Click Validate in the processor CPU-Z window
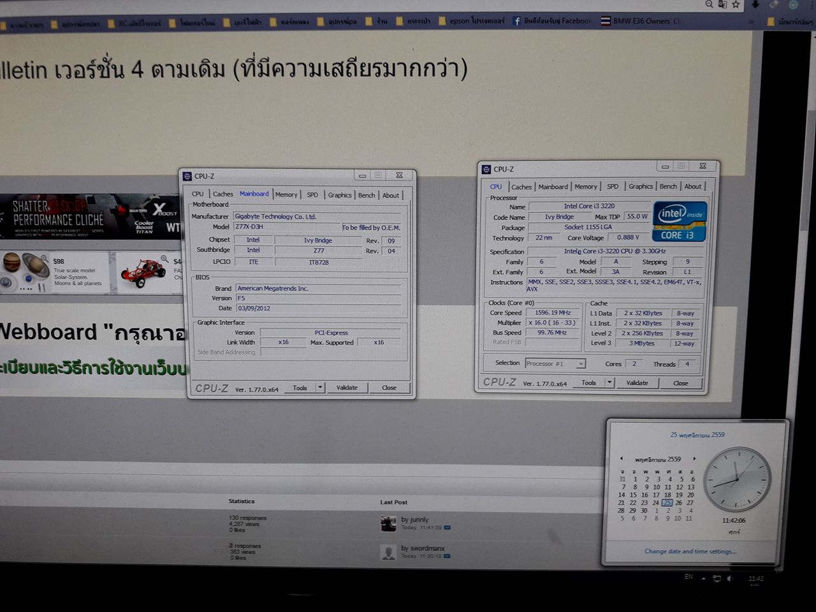This screenshot has width=816, height=612. tap(637, 383)
